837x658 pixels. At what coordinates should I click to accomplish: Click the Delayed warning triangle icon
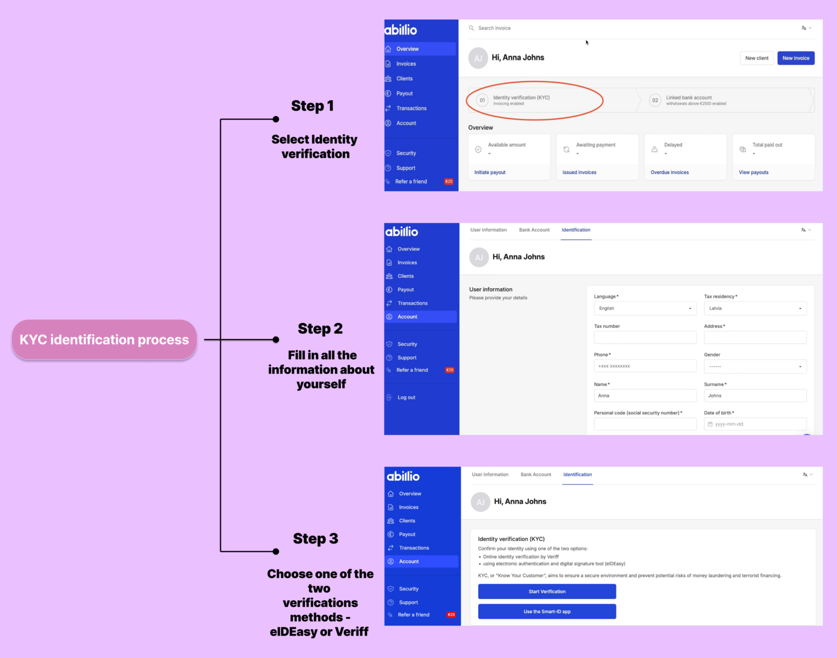pos(654,149)
